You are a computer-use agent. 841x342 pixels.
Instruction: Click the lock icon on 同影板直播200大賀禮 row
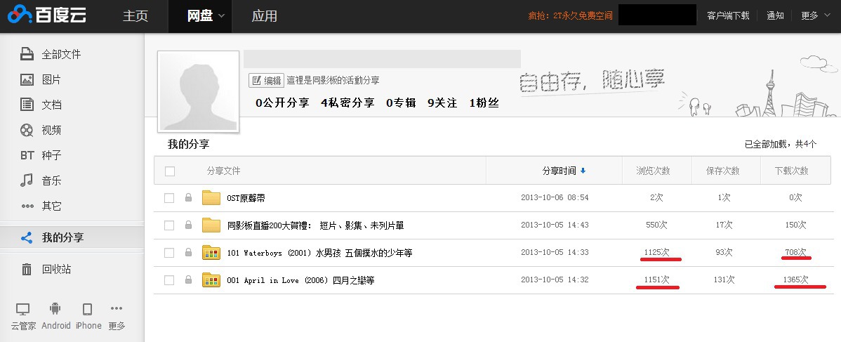click(x=188, y=225)
